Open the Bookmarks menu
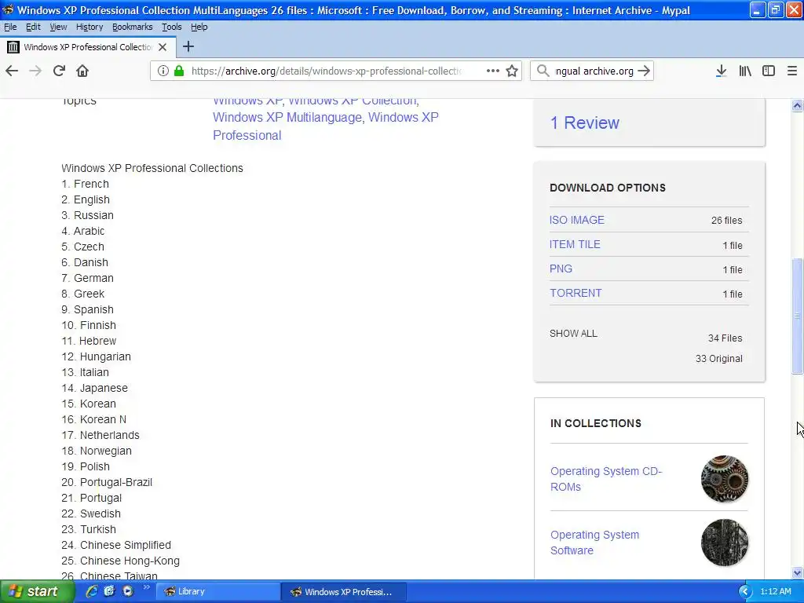This screenshot has width=804, height=603. click(x=132, y=27)
